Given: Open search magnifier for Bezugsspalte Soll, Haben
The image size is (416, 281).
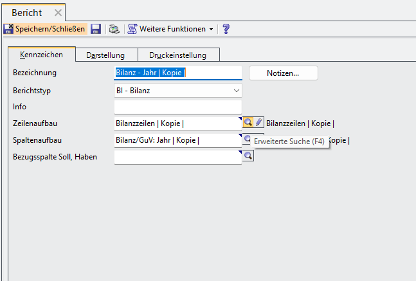Looking at the screenshot, I should point(248,156).
